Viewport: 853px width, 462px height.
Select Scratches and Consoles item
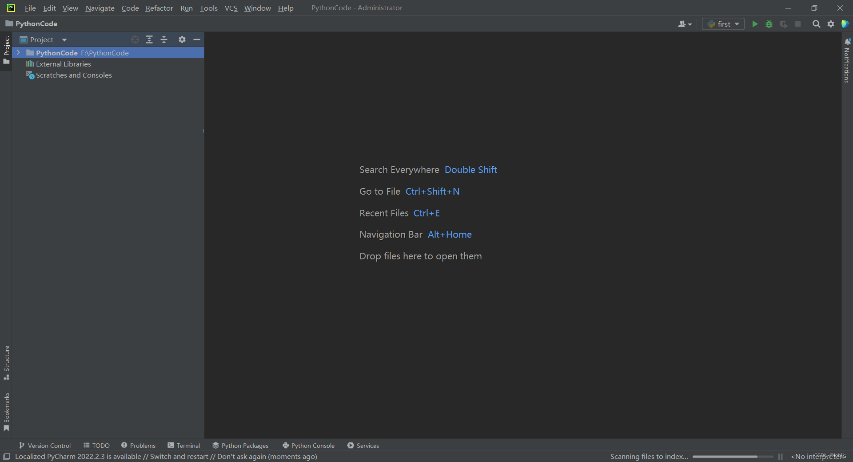click(69, 75)
